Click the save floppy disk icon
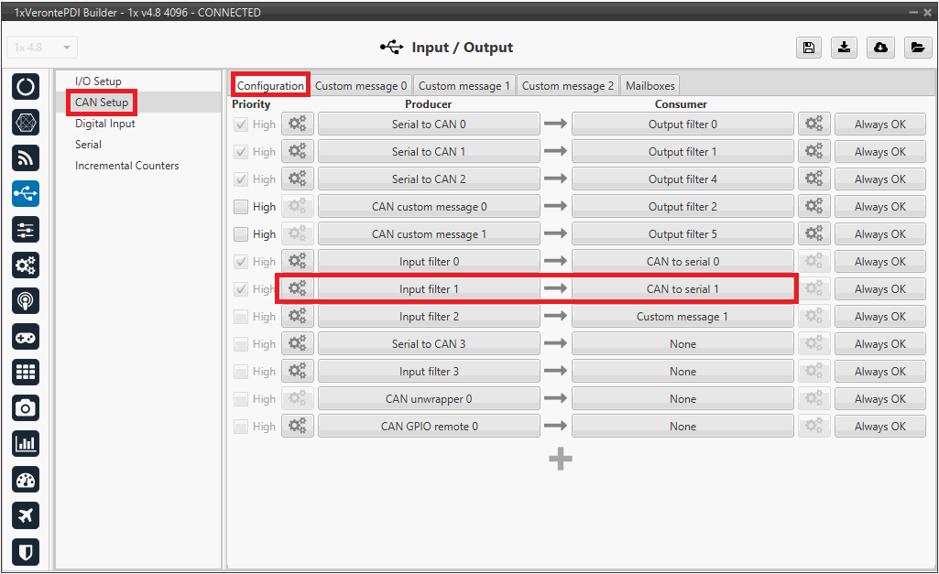The width and height of the screenshot is (939, 574). pyautogui.click(x=809, y=48)
